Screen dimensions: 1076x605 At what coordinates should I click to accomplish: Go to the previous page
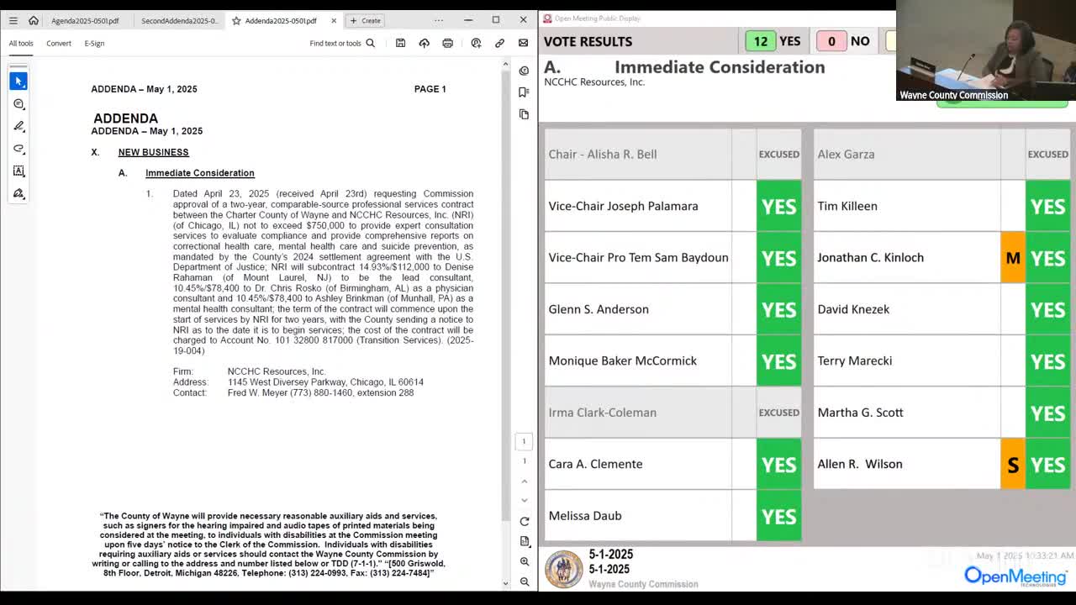pos(524,481)
